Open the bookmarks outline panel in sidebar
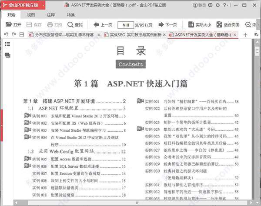The width and height of the screenshot is (261, 206). 7,44
